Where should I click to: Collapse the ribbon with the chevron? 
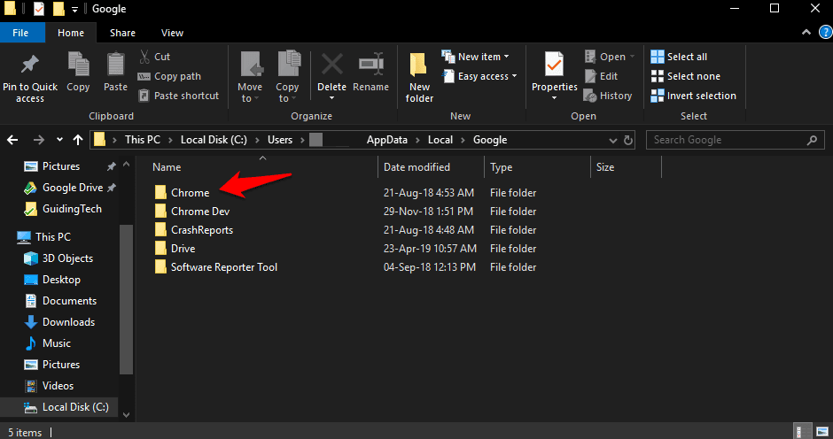808,33
